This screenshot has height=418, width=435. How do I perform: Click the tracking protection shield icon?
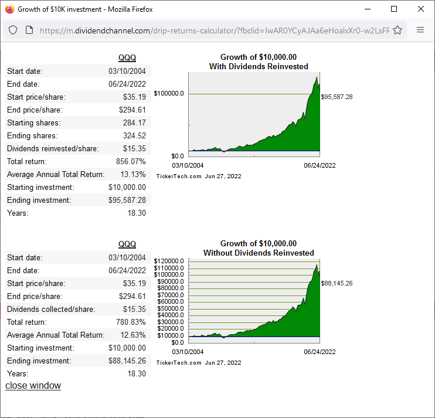pos(13,30)
